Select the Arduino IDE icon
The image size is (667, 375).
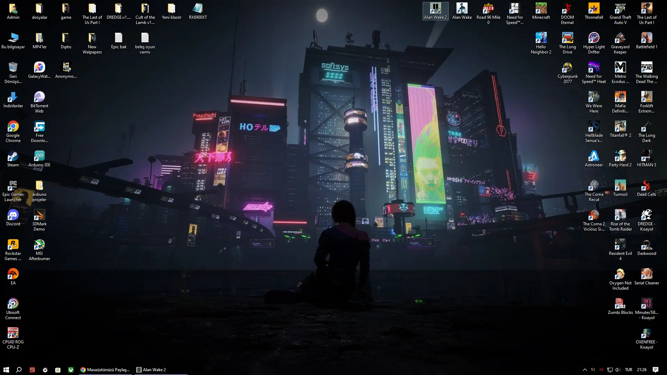click(39, 159)
